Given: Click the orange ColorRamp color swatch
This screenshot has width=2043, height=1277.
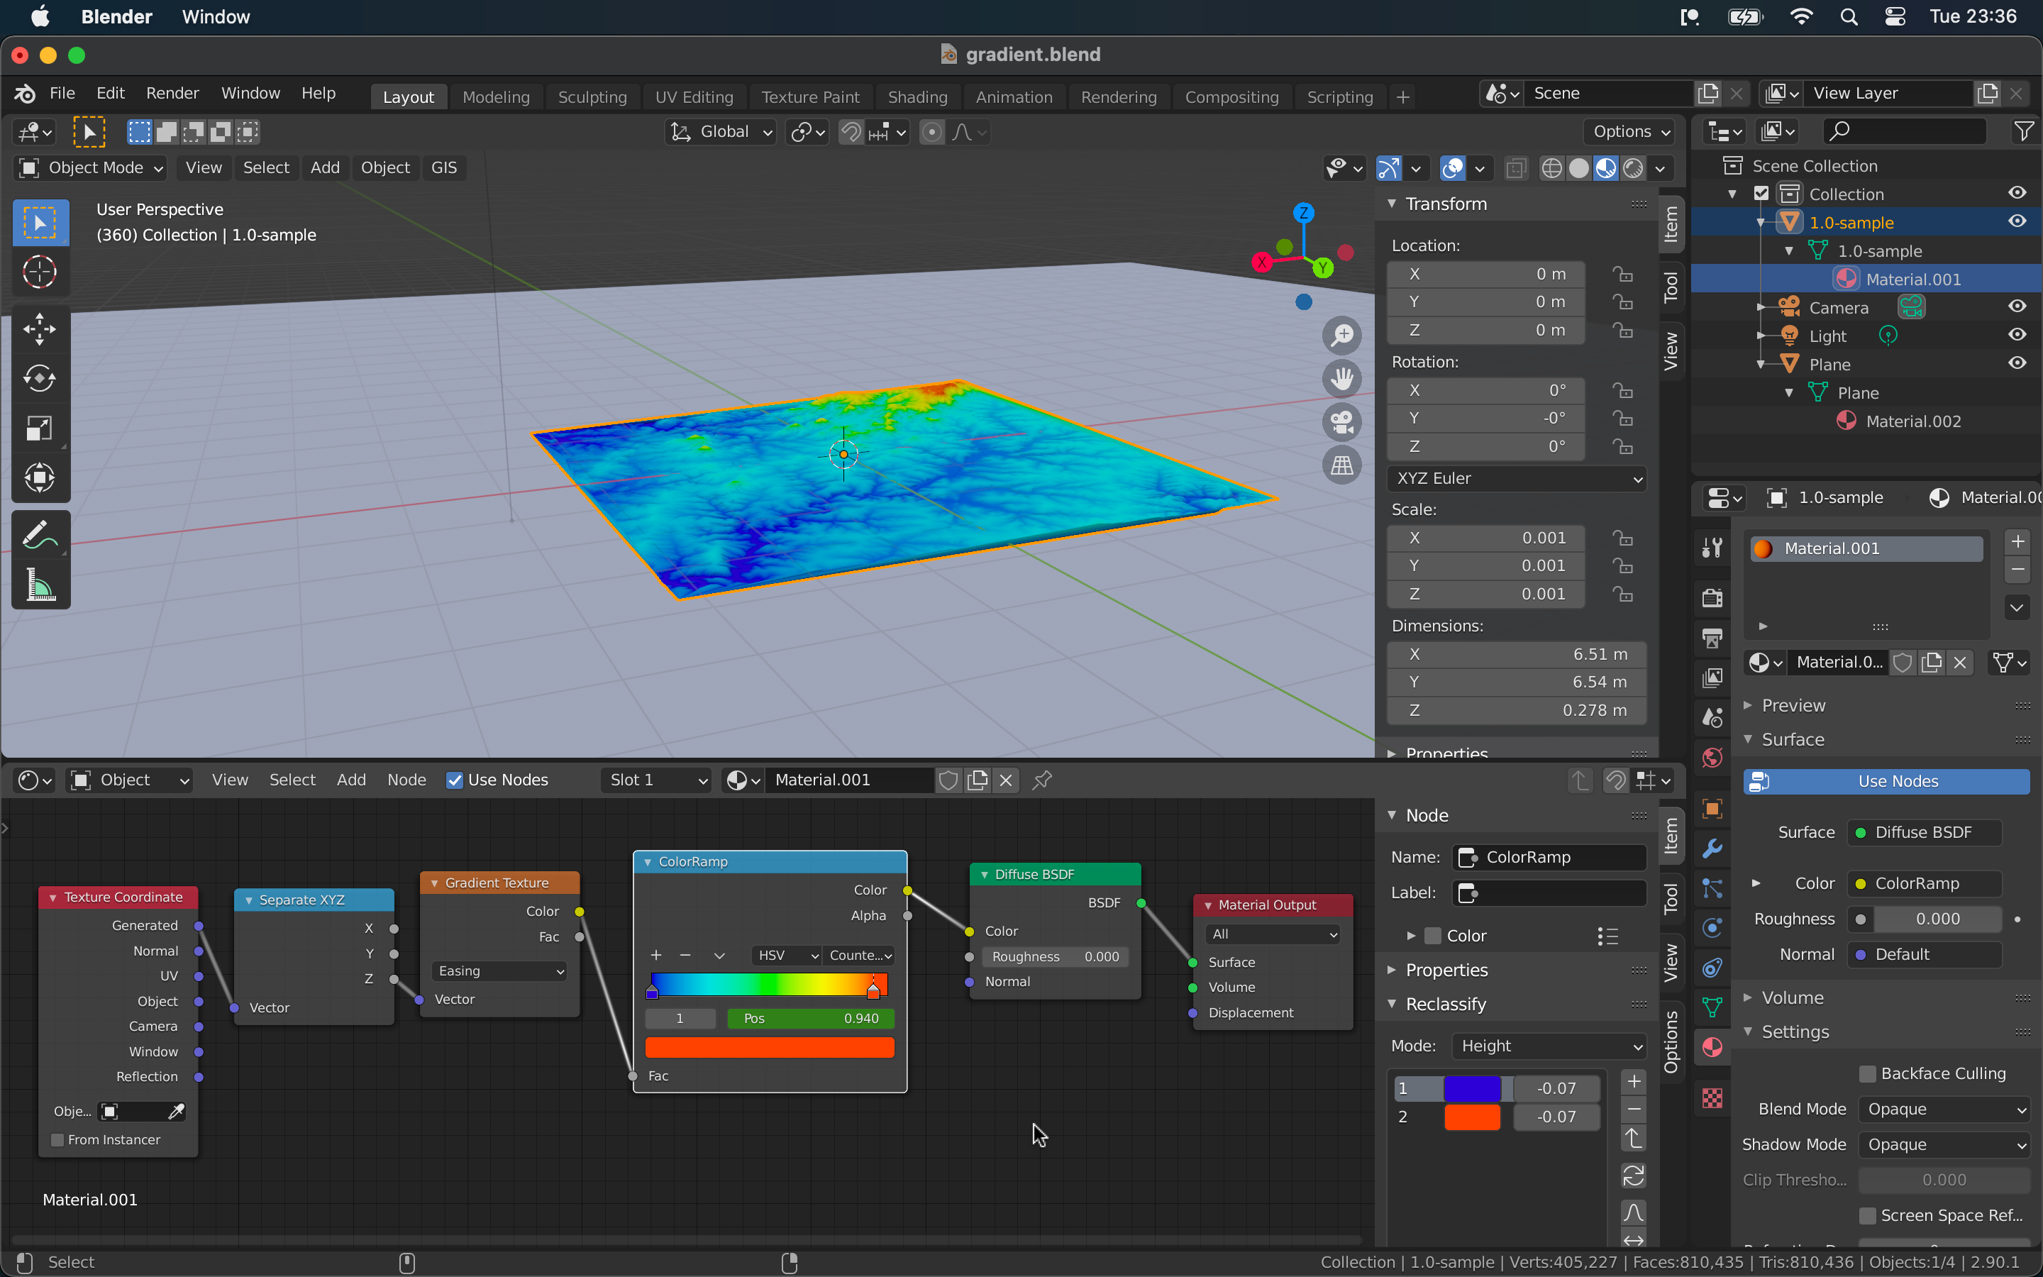Looking at the screenshot, I should click(x=769, y=1048).
